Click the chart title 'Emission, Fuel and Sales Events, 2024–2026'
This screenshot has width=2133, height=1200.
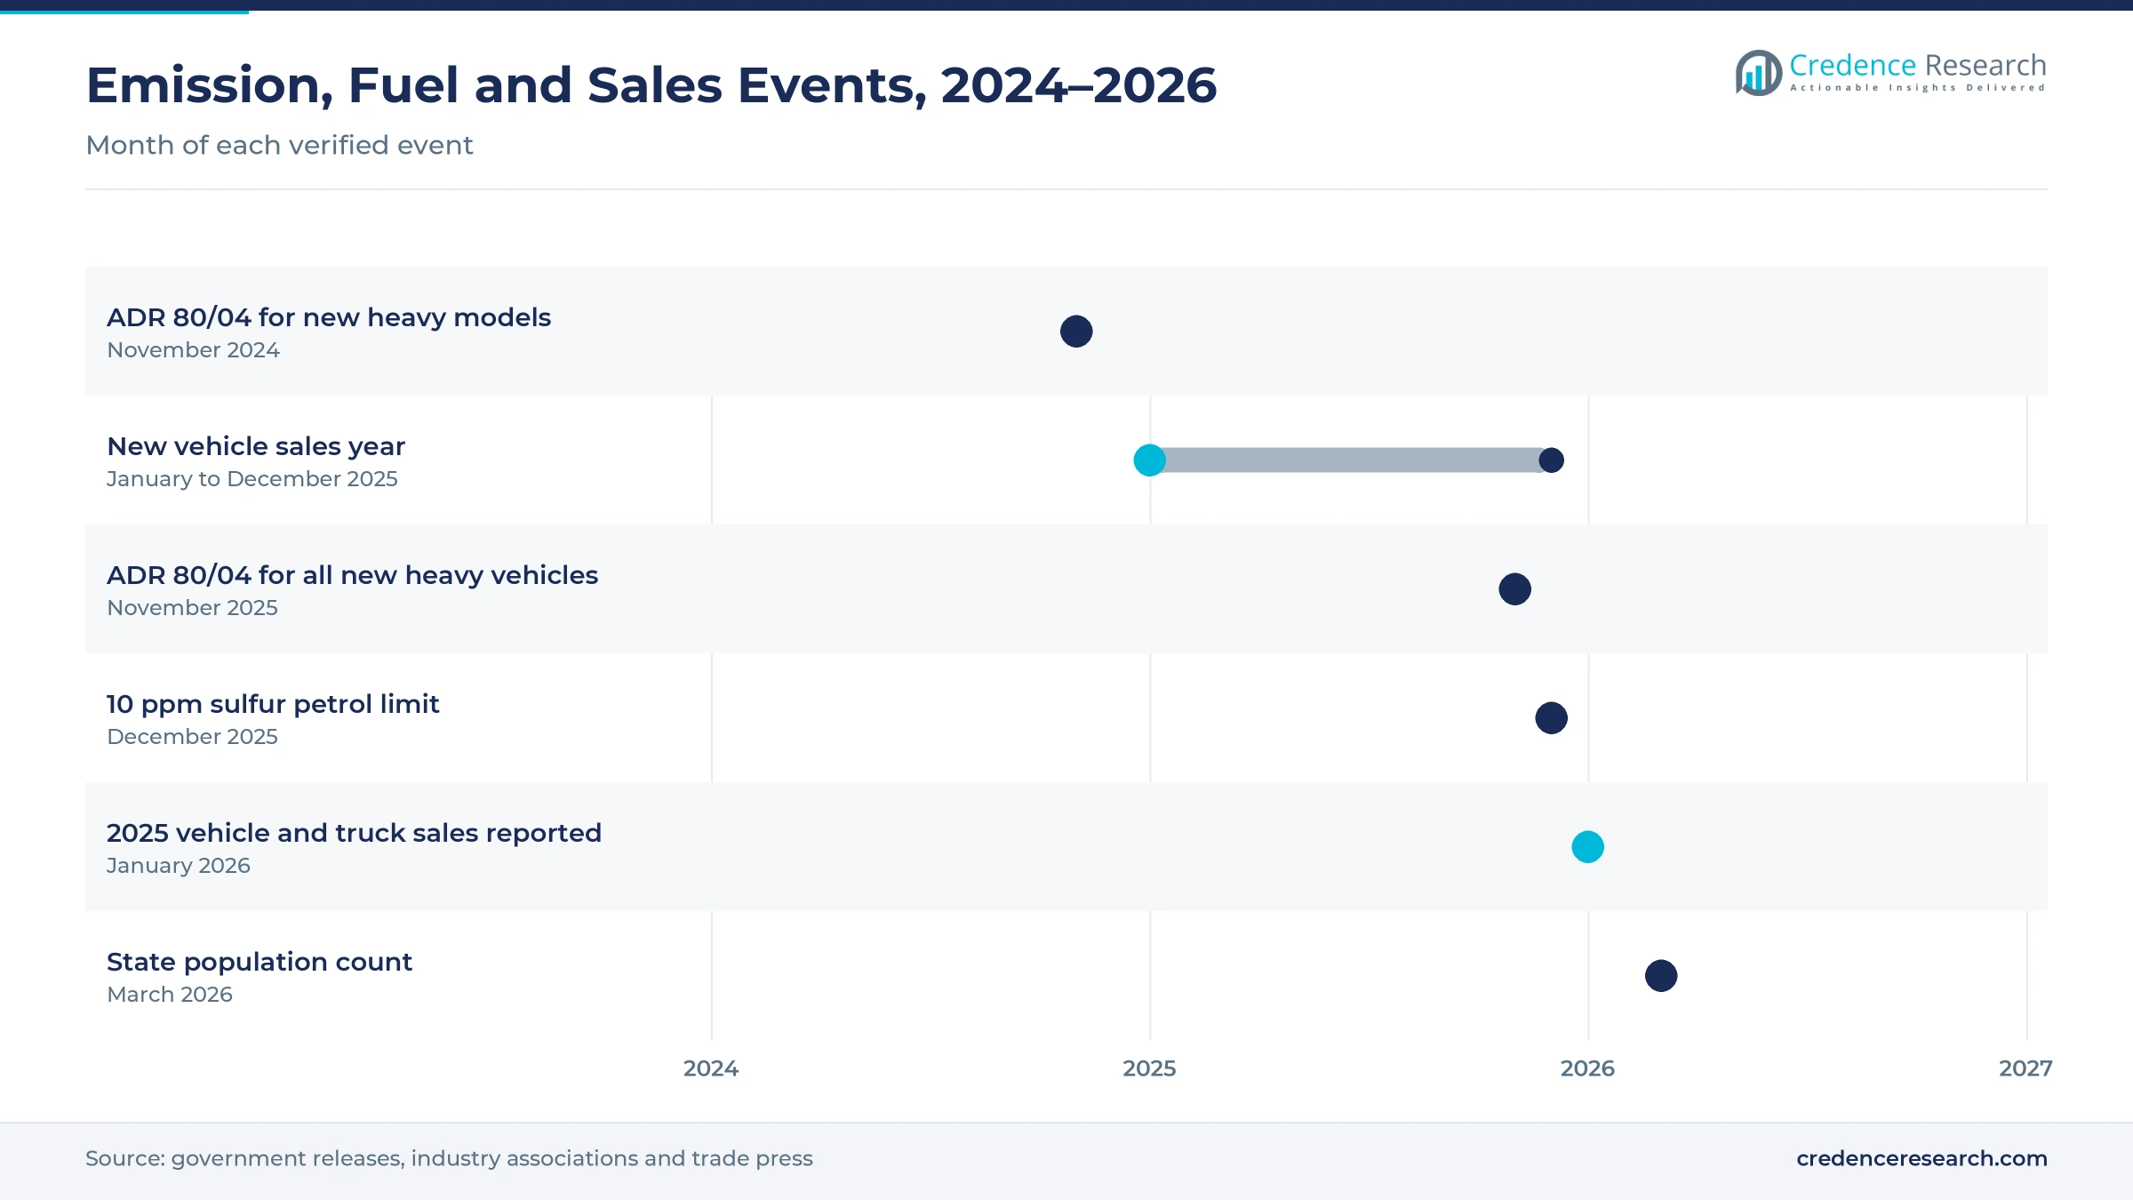click(x=651, y=85)
